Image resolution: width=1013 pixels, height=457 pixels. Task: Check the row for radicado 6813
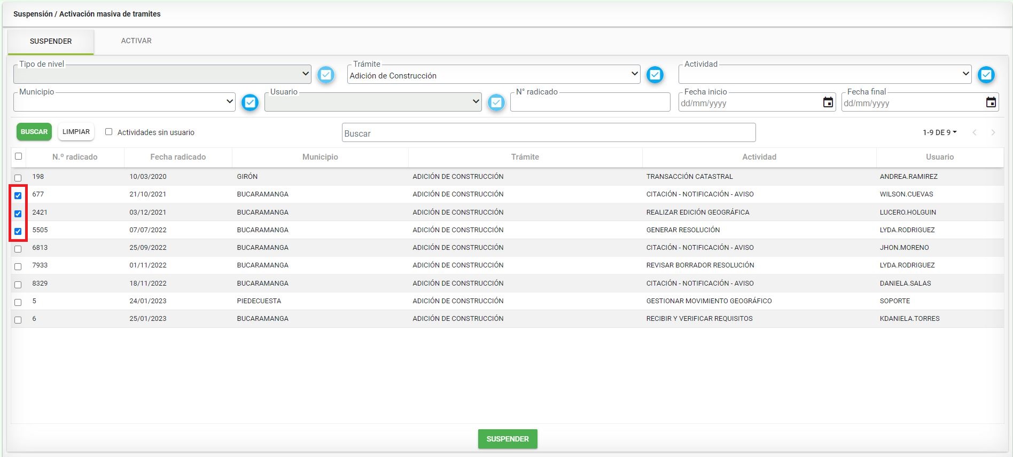(18, 249)
